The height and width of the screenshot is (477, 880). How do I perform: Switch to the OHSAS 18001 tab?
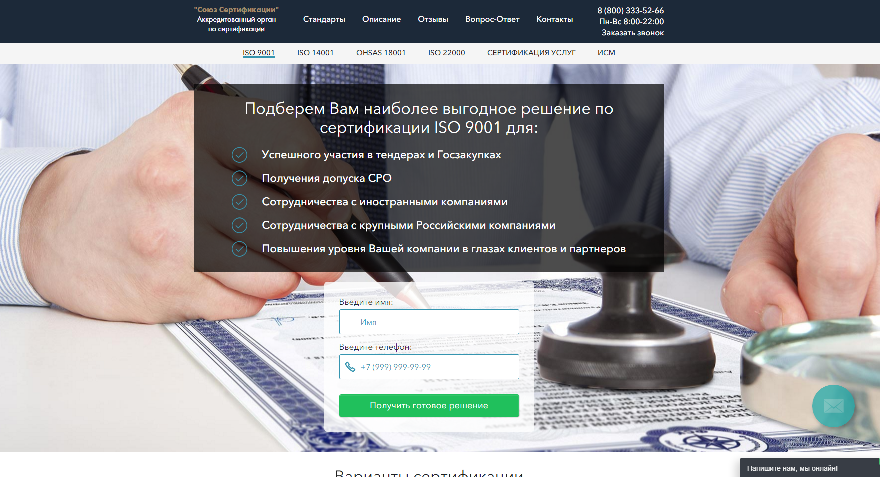pyautogui.click(x=381, y=53)
